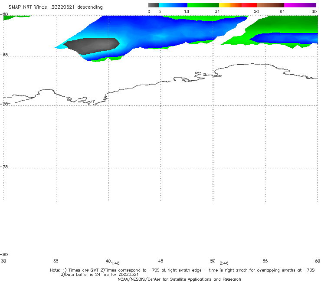Click the brown 50–64 segment of the color bar
This screenshot has height=282, width=321.
pyautogui.click(x=270, y=5)
